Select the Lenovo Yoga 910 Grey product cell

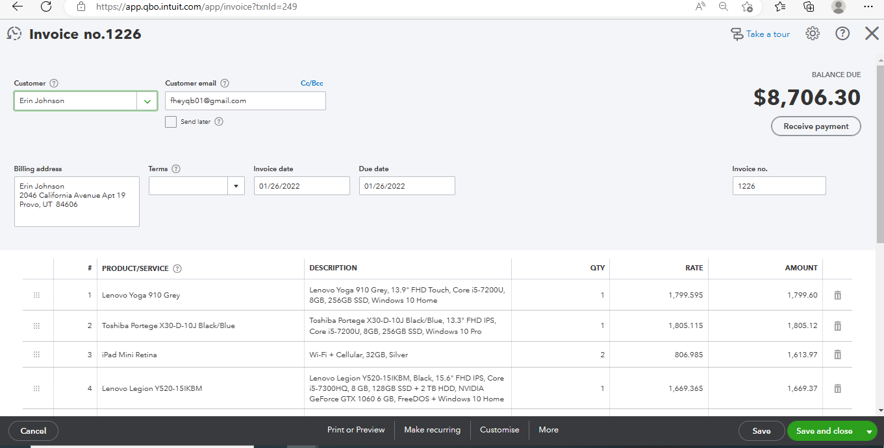click(x=200, y=295)
